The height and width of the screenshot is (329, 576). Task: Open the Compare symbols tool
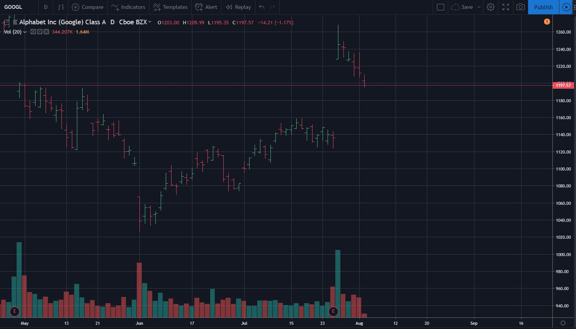tap(88, 7)
